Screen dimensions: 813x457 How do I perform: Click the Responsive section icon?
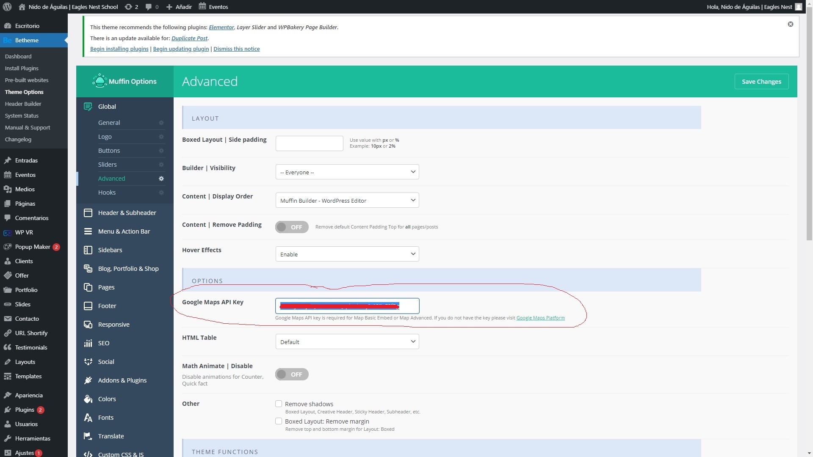click(x=88, y=325)
